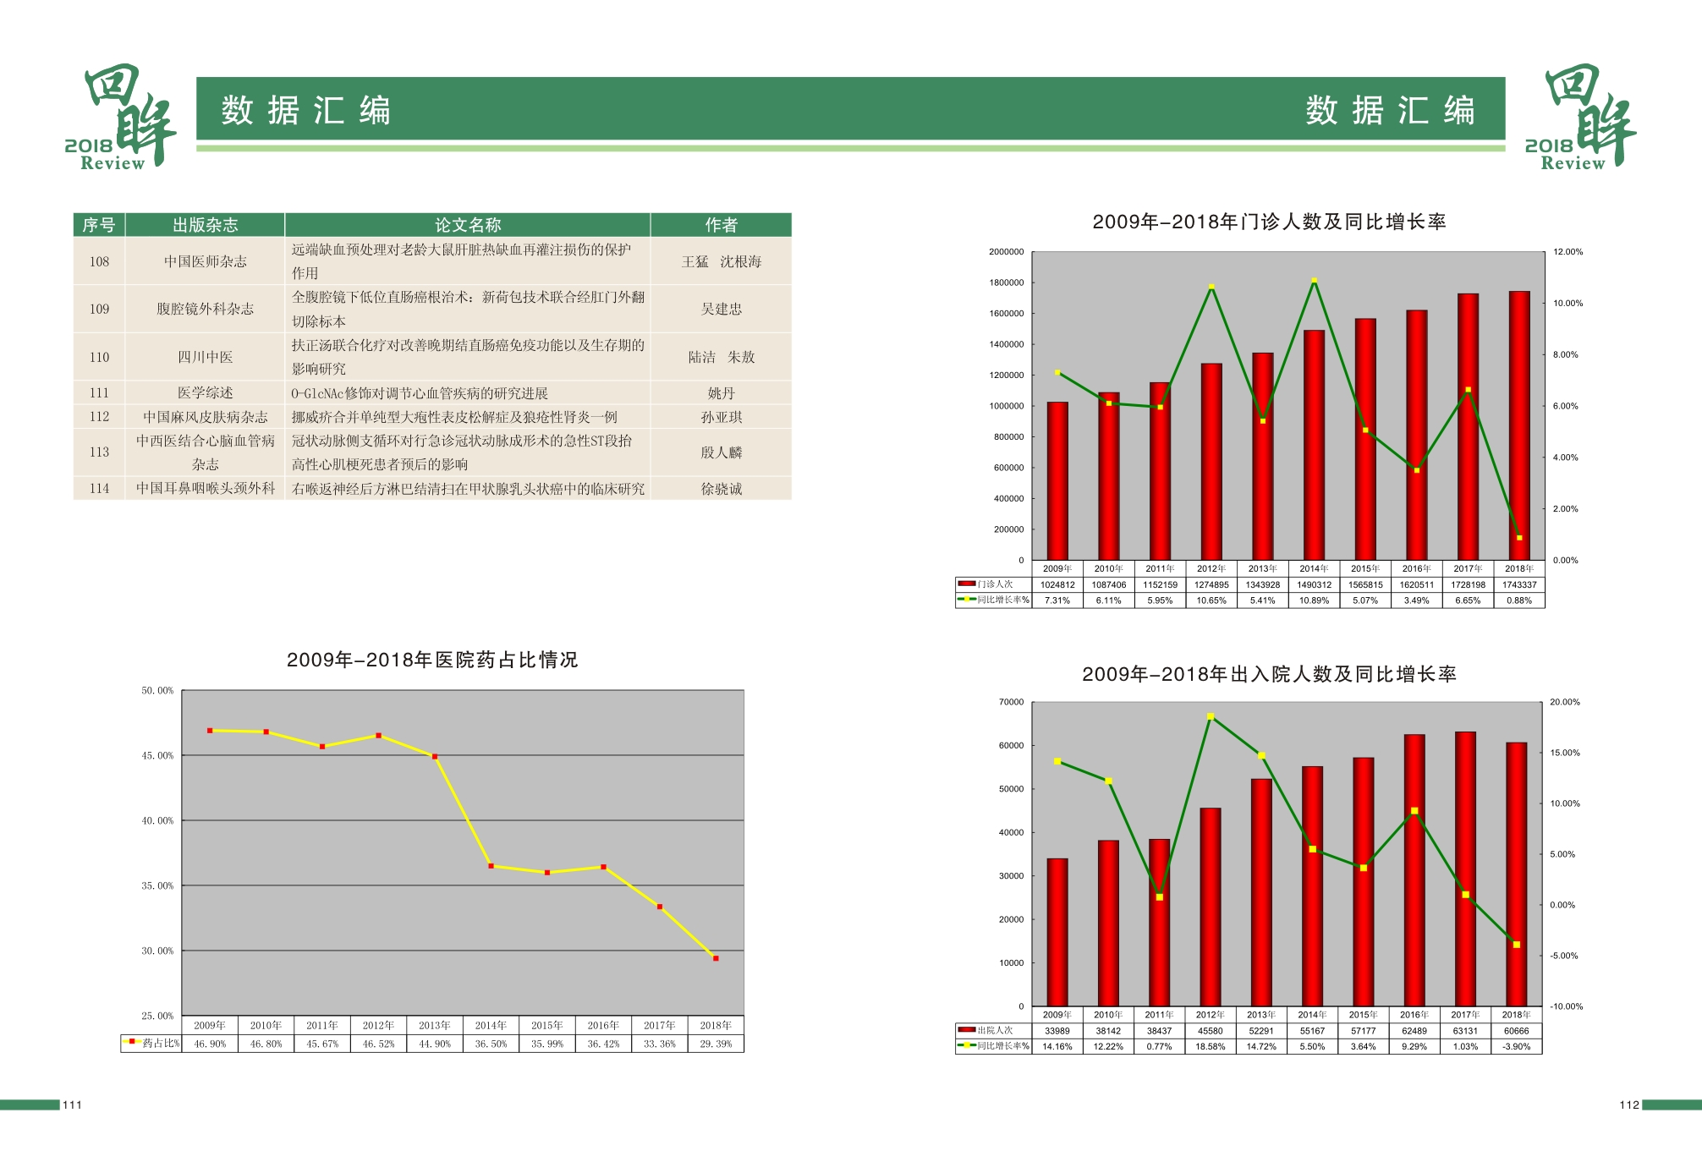
Task: Click page number 111 in the footer
Action: pyautogui.click(x=73, y=1104)
